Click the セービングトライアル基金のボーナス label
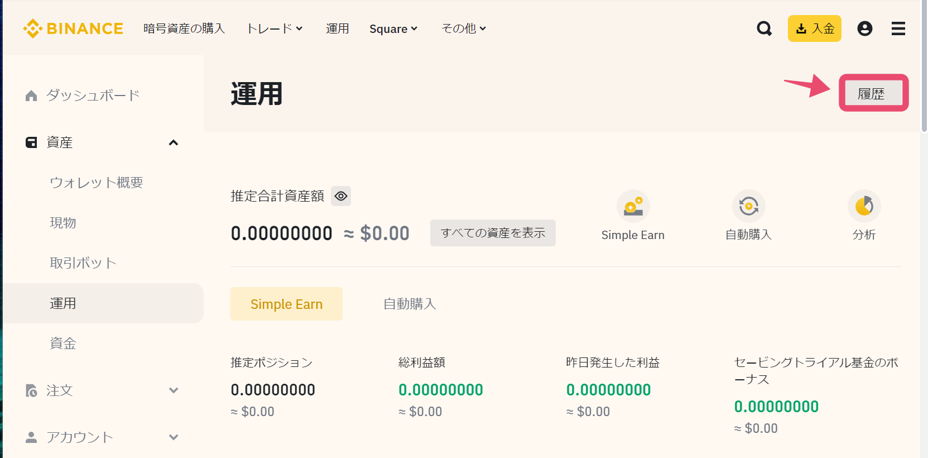Viewport: 928px width, 458px height. click(x=816, y=371)
